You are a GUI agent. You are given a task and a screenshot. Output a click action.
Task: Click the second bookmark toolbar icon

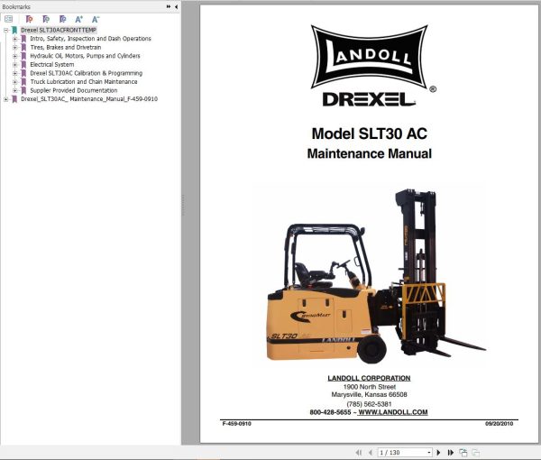(x=46, y=19)
